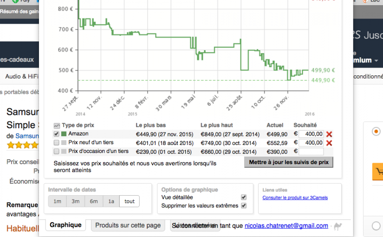Edit Prix neuf d'un tiers desired price field
Image resolution: width=383 pixels, height=237 pixels.
[x=311, y=143]
